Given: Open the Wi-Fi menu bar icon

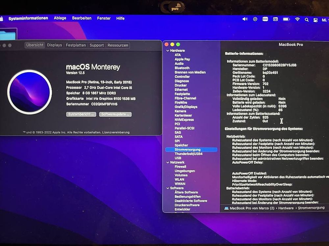Looking at the screenshot, I should 297,19.
